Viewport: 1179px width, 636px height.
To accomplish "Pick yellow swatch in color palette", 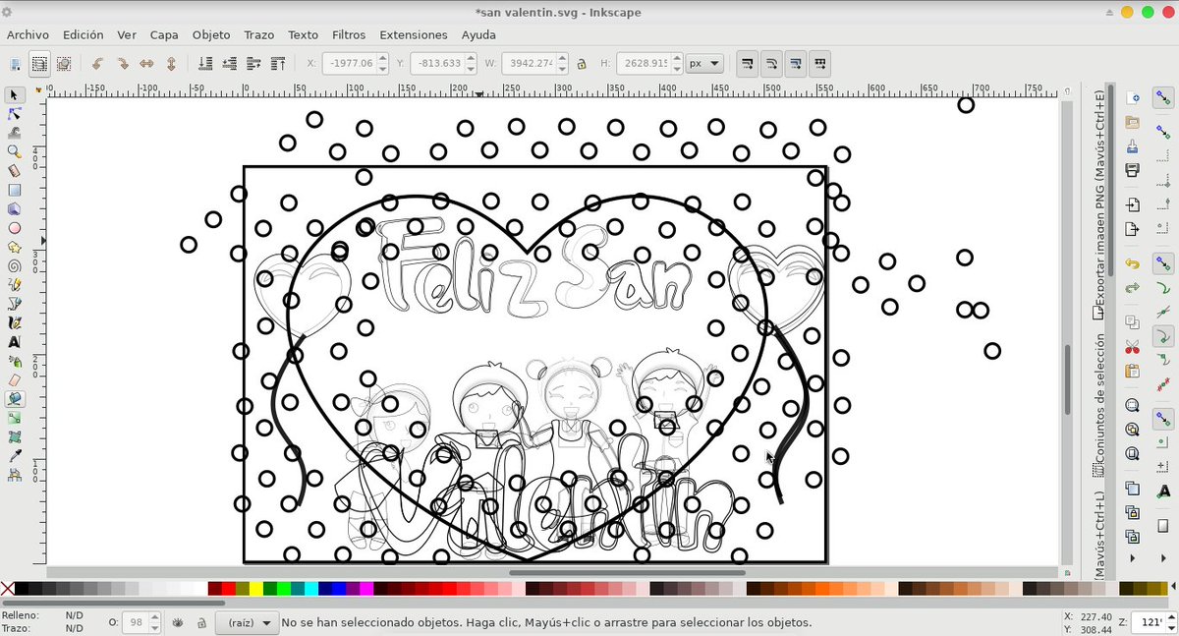I will click(255, 589).
